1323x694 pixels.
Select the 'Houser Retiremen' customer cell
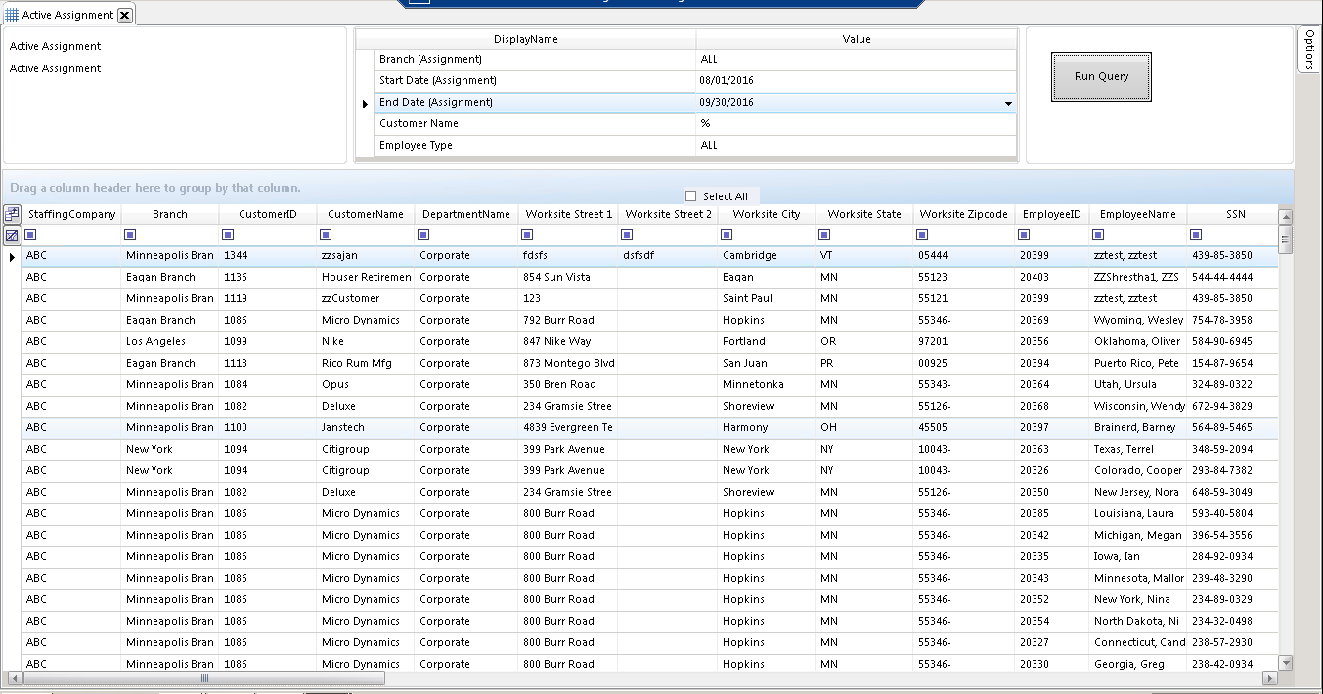pos(366,277)
